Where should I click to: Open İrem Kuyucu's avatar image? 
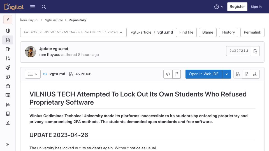31,52
